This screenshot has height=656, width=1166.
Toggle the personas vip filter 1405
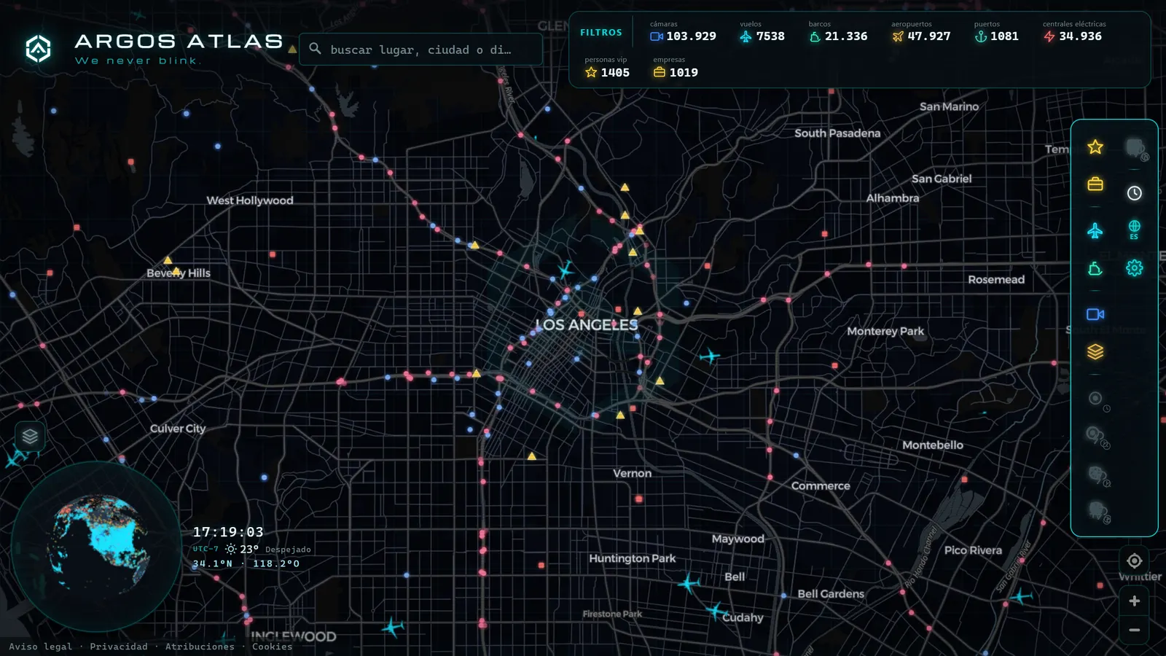[x=606, y=68]
